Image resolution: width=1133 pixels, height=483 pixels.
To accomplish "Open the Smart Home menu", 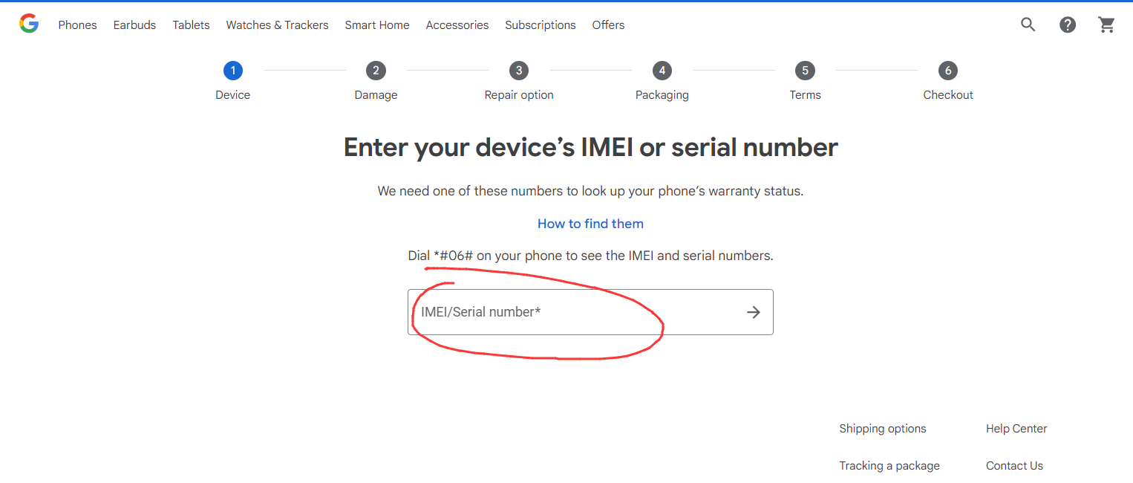I will 377,25.
